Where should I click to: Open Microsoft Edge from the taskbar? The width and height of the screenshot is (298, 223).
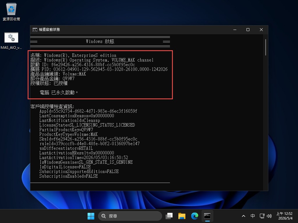point(194,216)
